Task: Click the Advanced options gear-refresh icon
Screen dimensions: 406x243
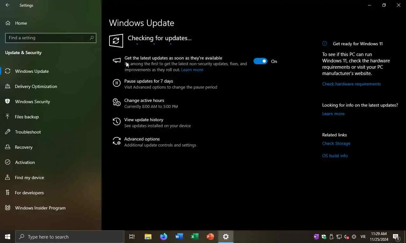Action: click(x=117, y=141)
